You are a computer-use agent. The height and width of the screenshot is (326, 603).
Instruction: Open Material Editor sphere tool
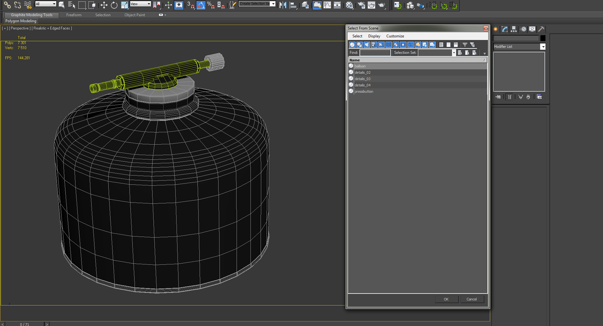350,5
